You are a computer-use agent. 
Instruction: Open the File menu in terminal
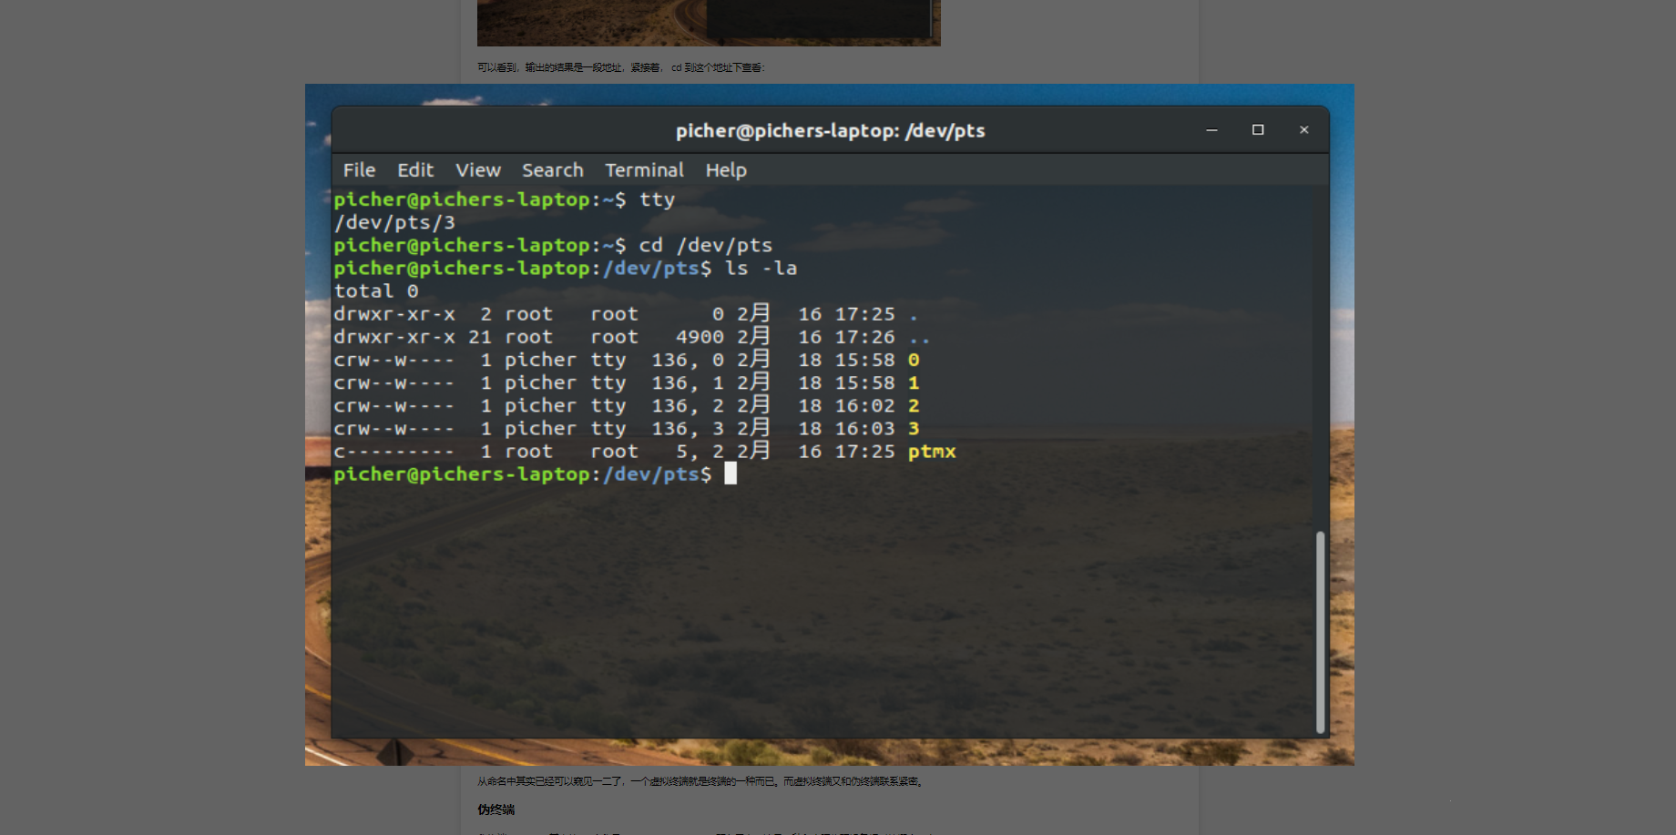pos(359,170)
